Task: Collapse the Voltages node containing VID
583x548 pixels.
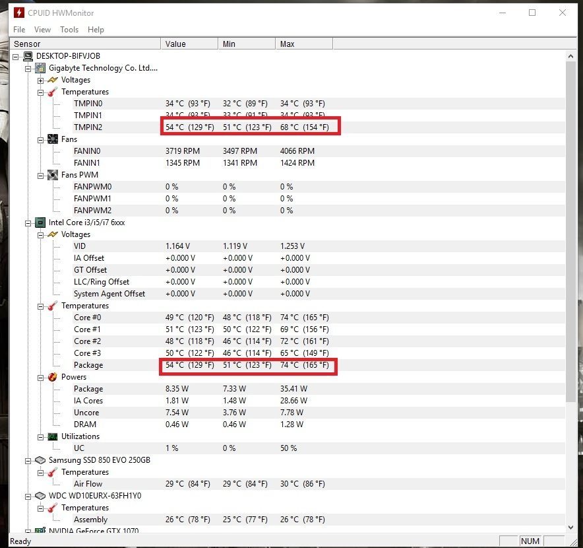Action: point(40,235)
